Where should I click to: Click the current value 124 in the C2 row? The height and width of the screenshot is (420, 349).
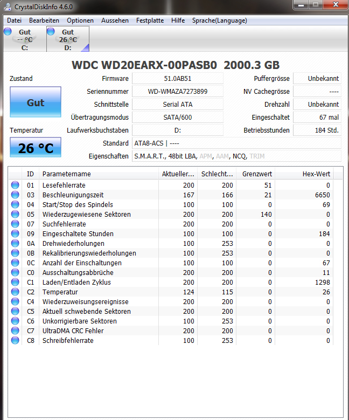point(189,292)
